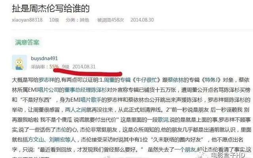
Task: Click the buysdna491 user avatar
Action: 19,62
